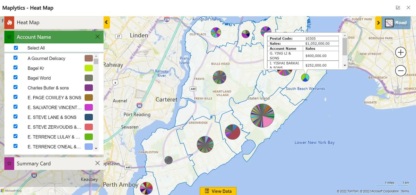416x195 pixels.
Task: Click the Staten Island map label
Action: [259, 98]
